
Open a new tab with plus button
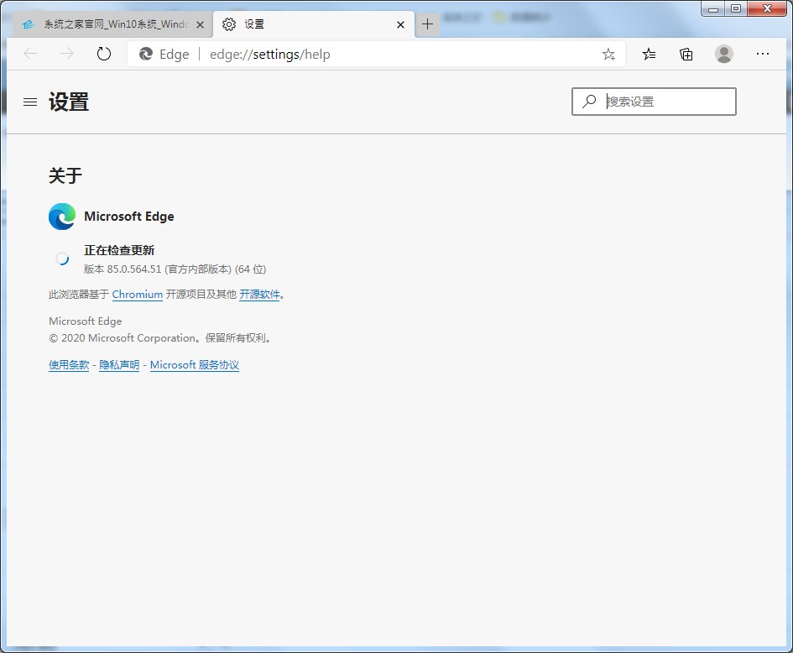(x=427, y=24)
